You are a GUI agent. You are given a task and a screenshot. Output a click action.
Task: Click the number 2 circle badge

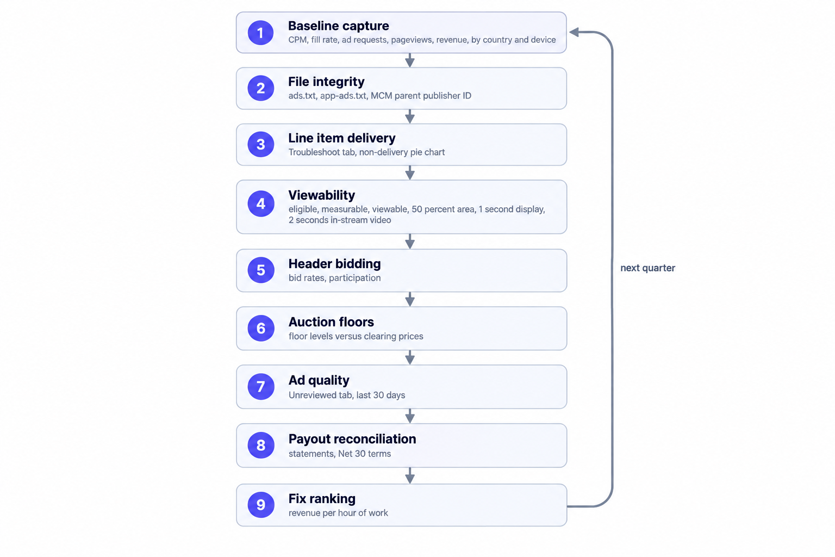[260, 88]
